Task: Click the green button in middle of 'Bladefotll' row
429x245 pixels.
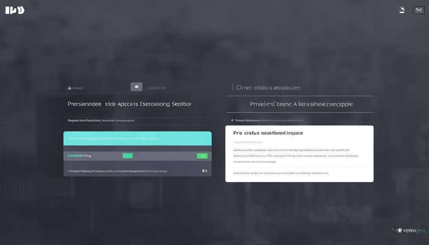Action: [x=128, y=156]
